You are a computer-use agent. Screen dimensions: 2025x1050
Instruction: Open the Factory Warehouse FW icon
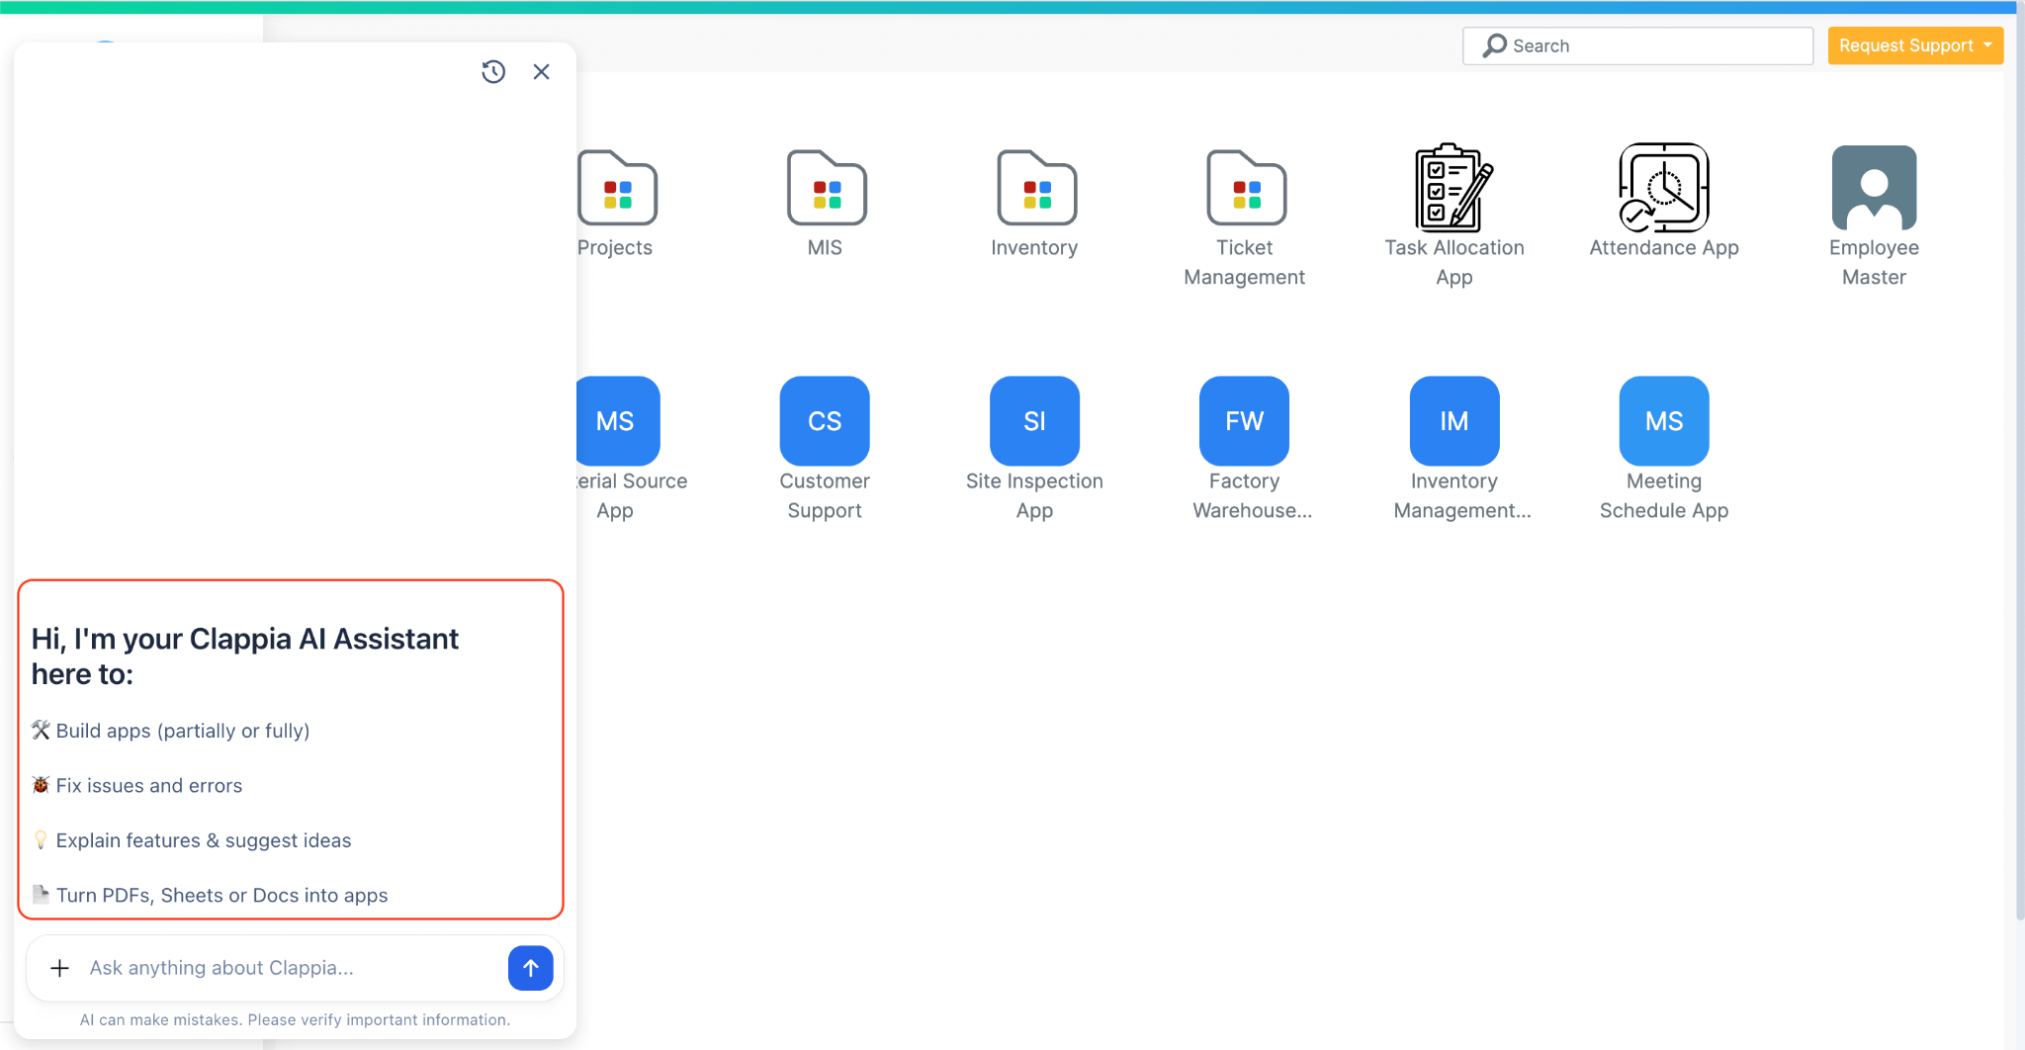pyautogui.click(x=1244, y=421)
